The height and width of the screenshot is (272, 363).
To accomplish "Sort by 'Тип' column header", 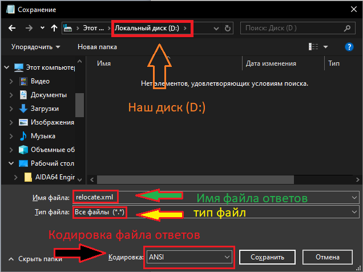I will coord(334,63).
